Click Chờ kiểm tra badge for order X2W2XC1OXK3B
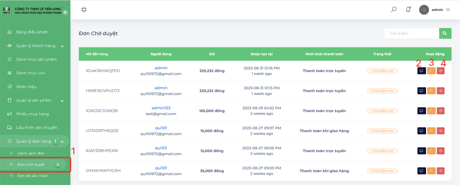Screen dimensions: 460x185 [x=382, y=111]
